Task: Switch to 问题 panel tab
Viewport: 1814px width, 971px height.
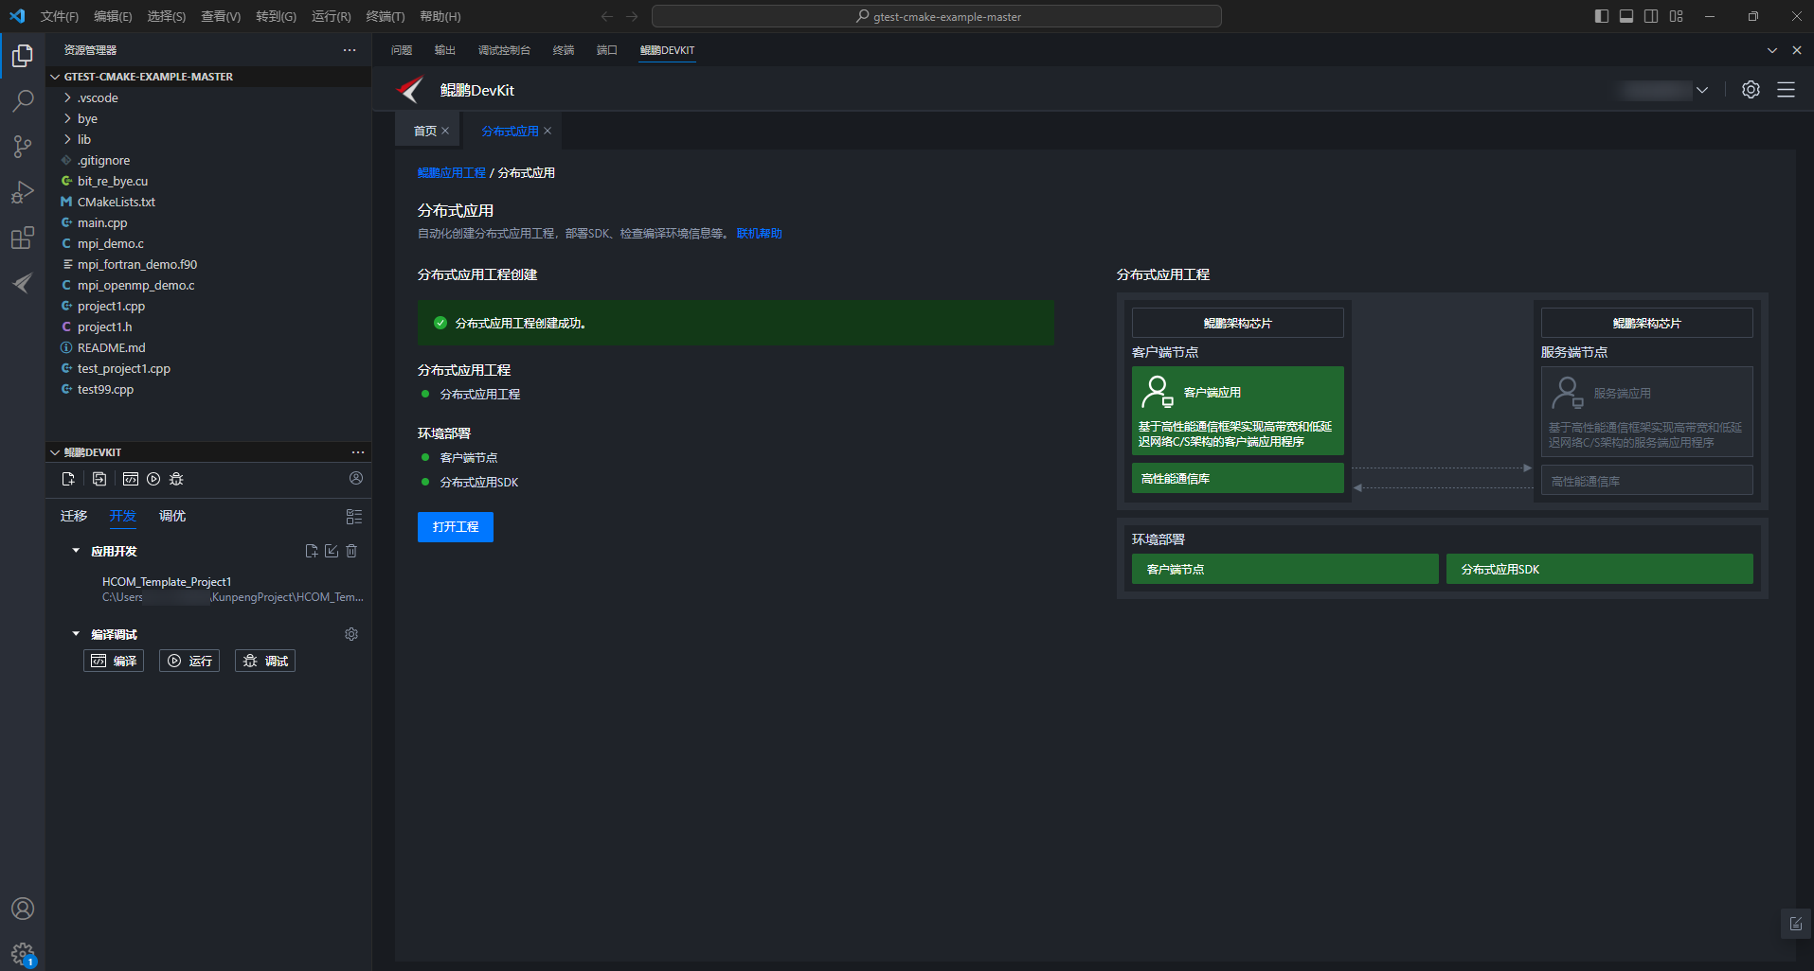Action: click(x=402, y=50)
